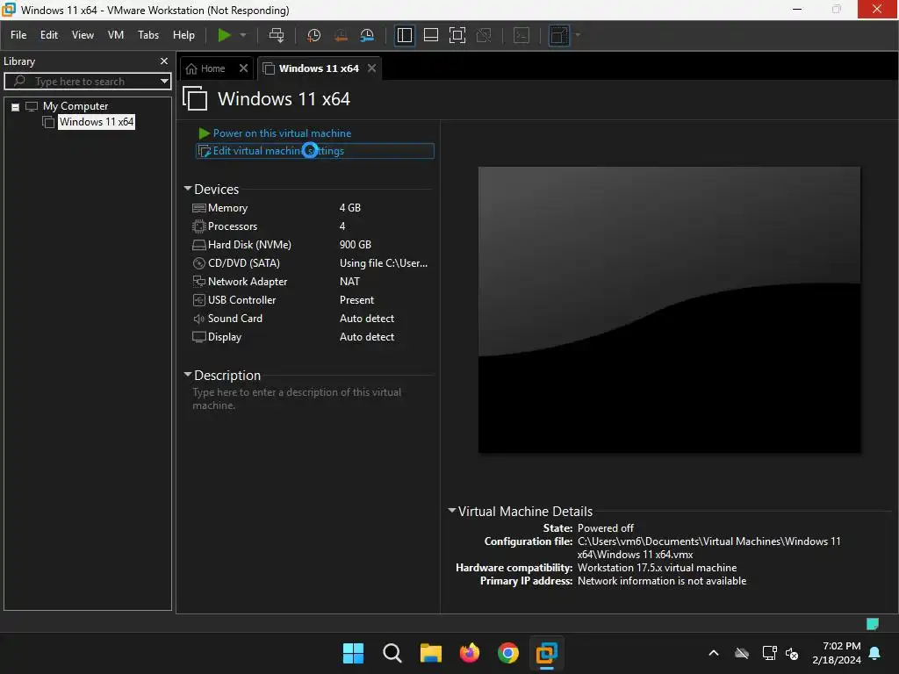Close the Library panel
The width and height of the screenshot is (899, 674).
click(164, 61)
